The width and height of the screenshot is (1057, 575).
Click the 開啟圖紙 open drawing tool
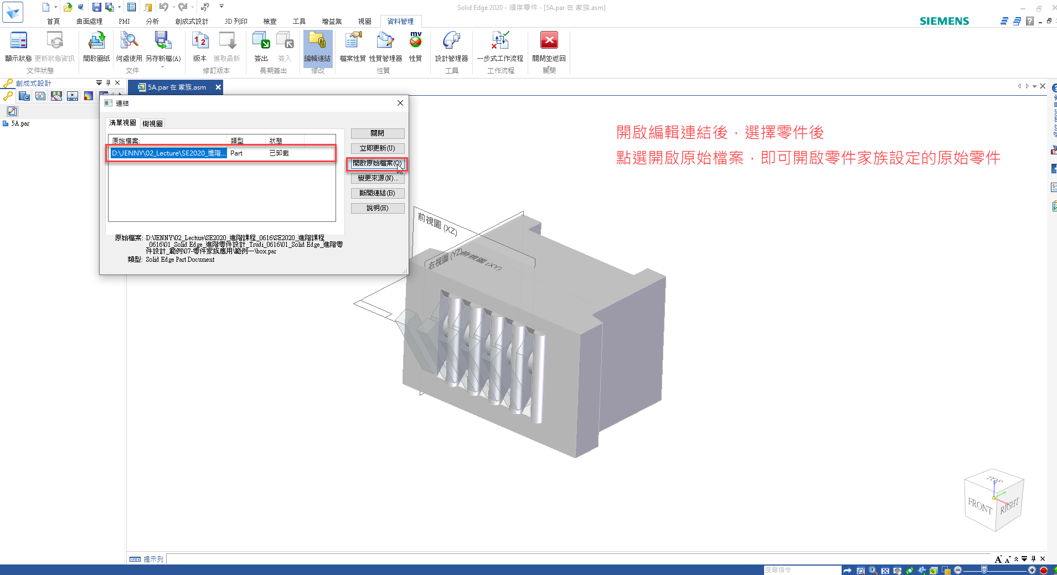[x=96, y=46]
